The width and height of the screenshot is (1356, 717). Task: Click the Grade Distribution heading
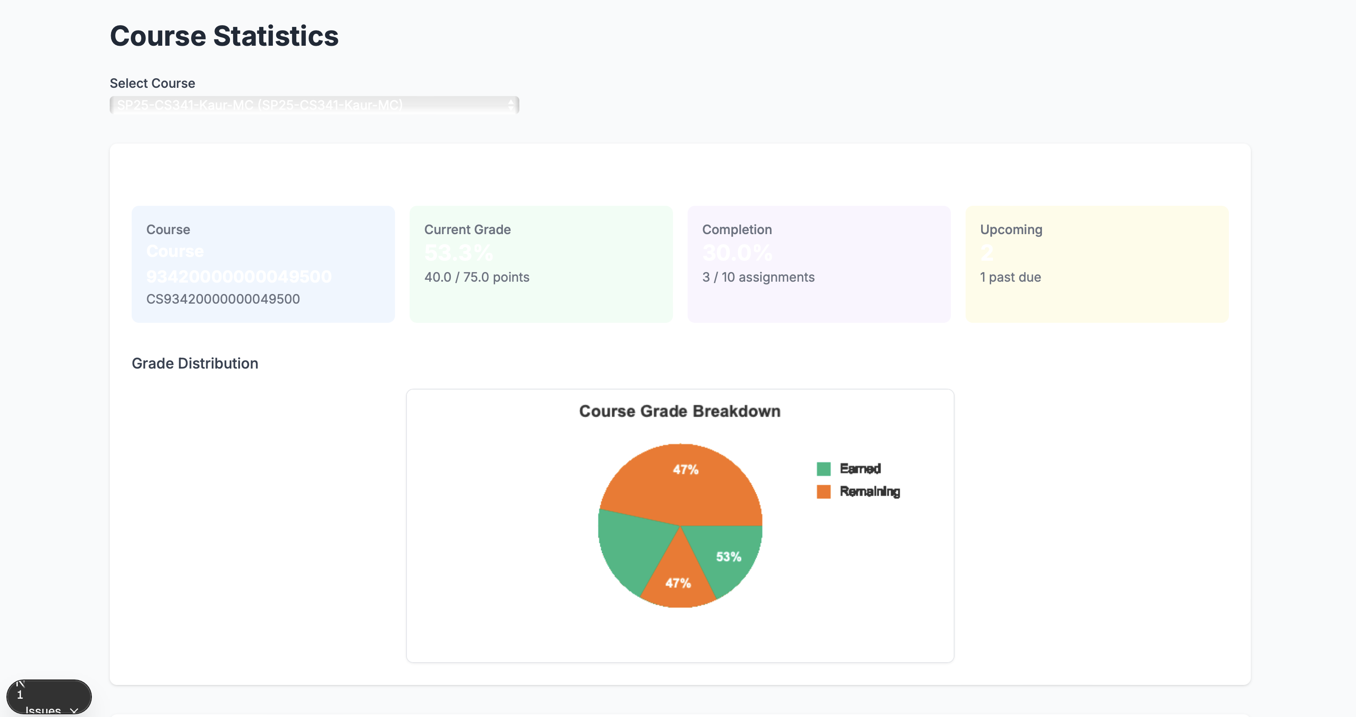tap(195, 363)
